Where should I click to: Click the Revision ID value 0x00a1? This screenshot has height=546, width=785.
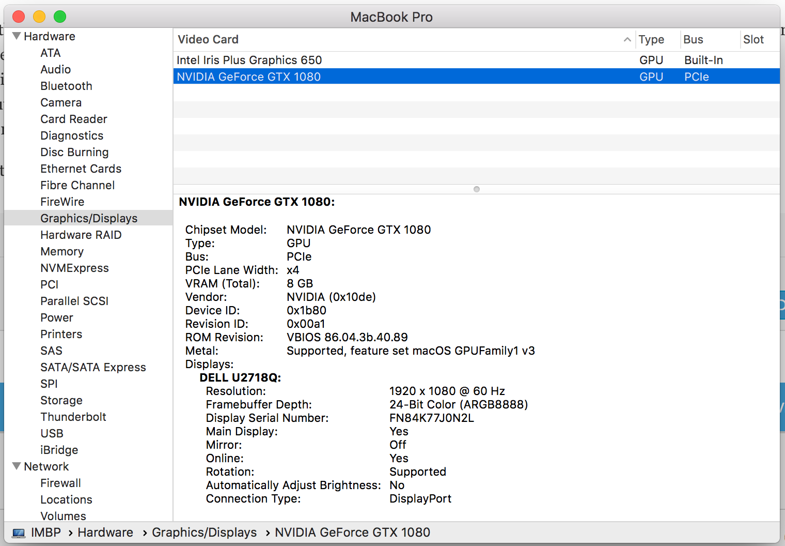click(306, 324)
